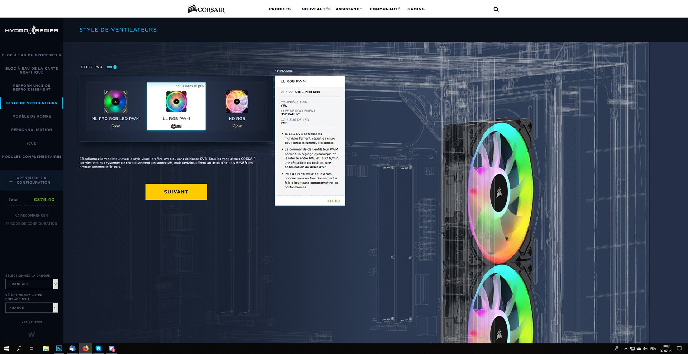Open the Produits menu

tap(280, 9)
